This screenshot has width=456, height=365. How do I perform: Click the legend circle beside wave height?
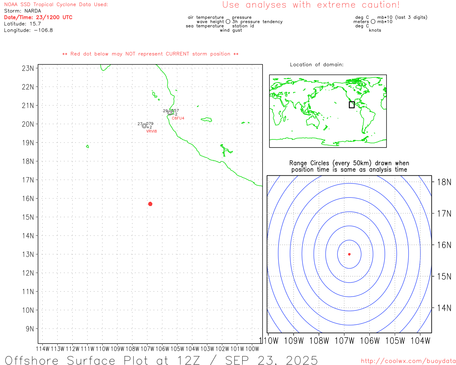(x=228, y=22)
